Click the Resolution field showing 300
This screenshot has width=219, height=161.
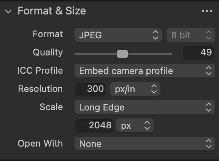[90, 89]
